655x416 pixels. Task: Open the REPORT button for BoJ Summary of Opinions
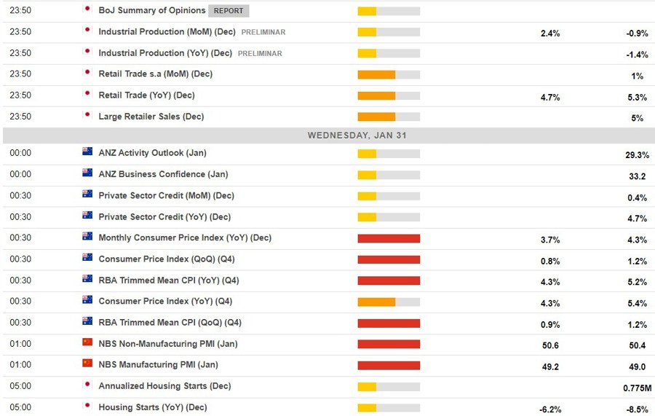(229, 11)
